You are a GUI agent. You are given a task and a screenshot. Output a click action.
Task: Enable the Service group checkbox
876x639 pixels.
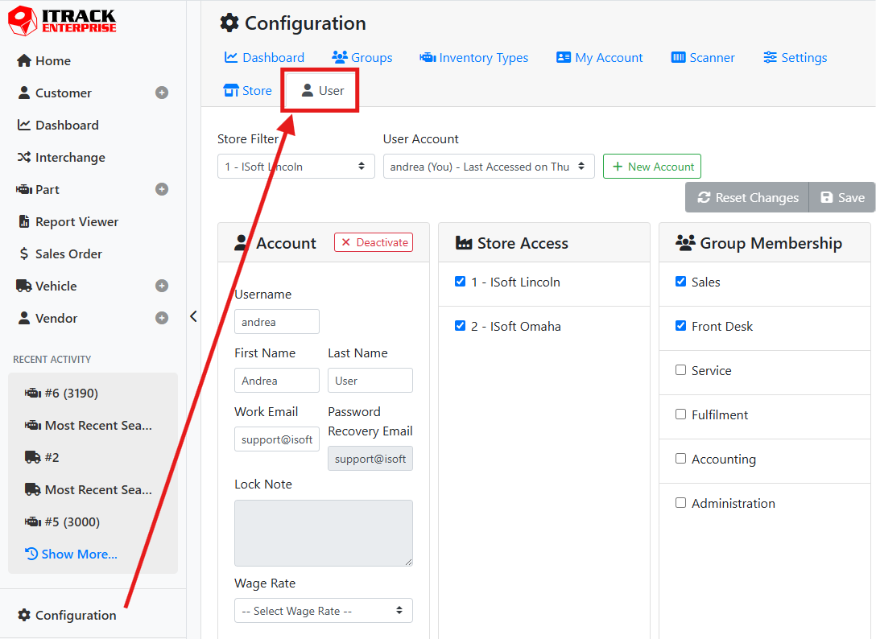click(x=681, y=370)
